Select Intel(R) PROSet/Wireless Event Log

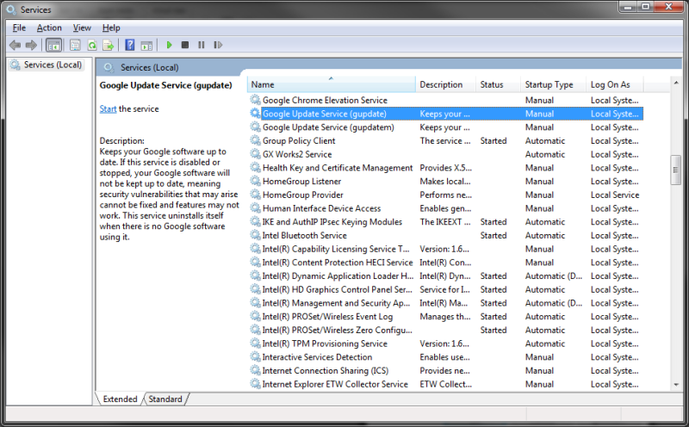point(445,316)
